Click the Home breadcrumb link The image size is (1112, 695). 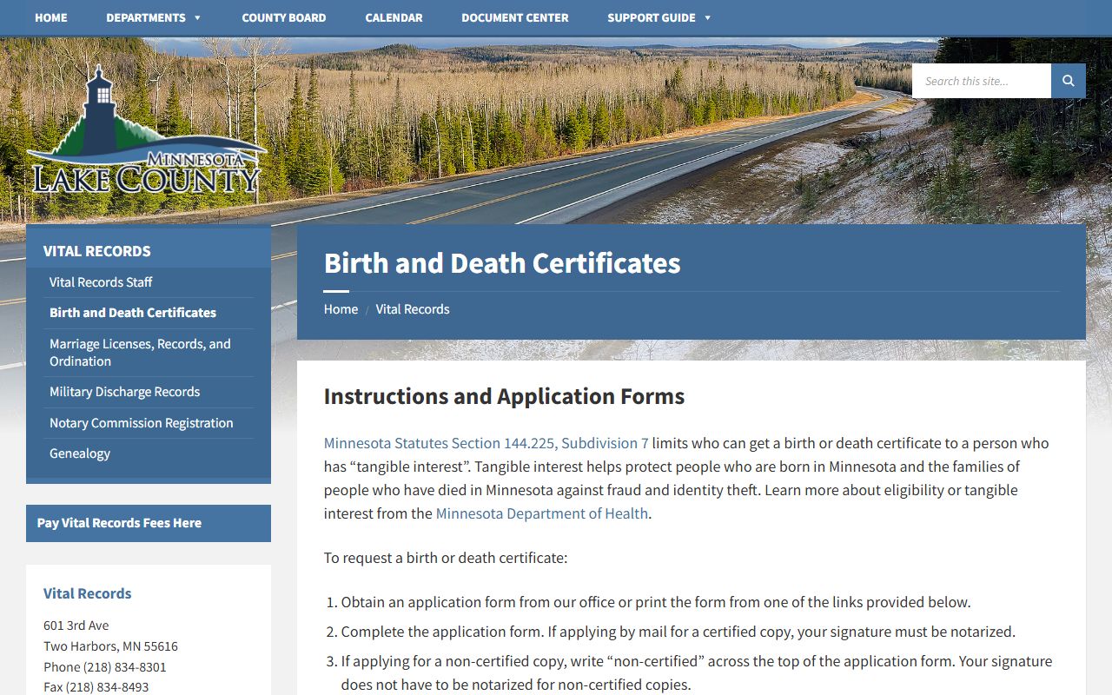[341, 309]
